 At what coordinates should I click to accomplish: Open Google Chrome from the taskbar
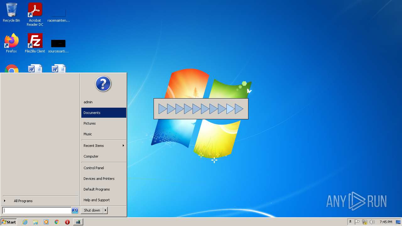click(x=57, y=222)
